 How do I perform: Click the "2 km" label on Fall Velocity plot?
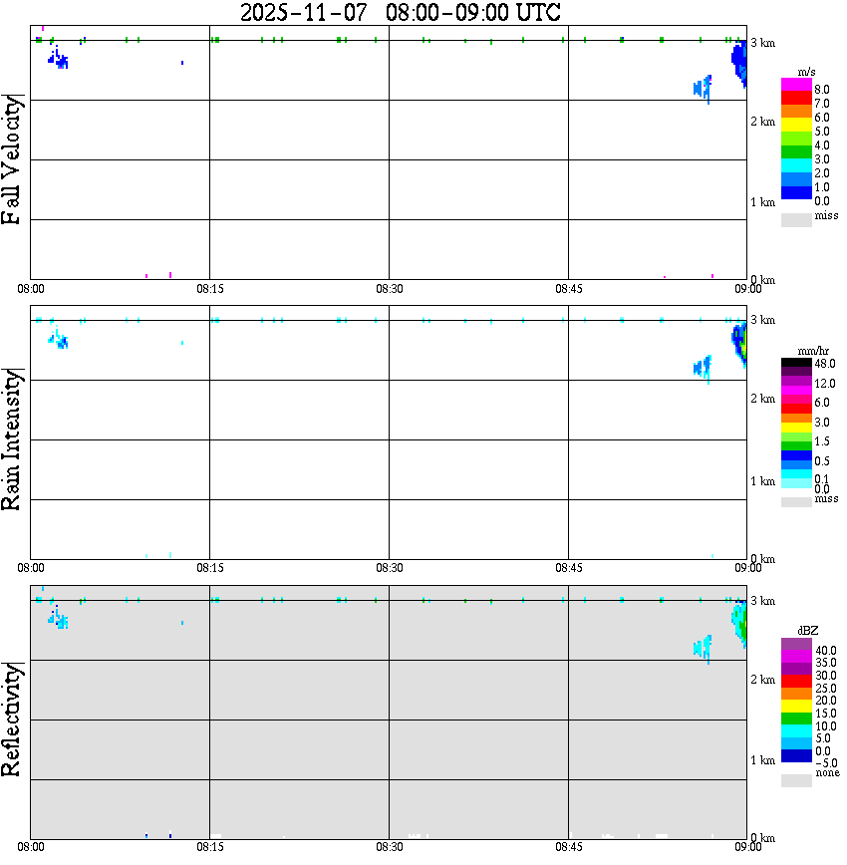click(762, 122)
